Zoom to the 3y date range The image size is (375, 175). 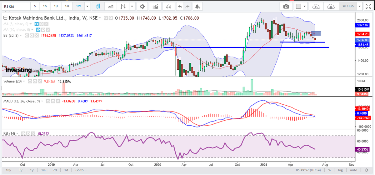point(20,170)
